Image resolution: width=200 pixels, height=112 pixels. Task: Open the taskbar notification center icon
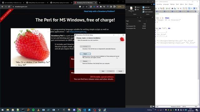pos(197,110)
